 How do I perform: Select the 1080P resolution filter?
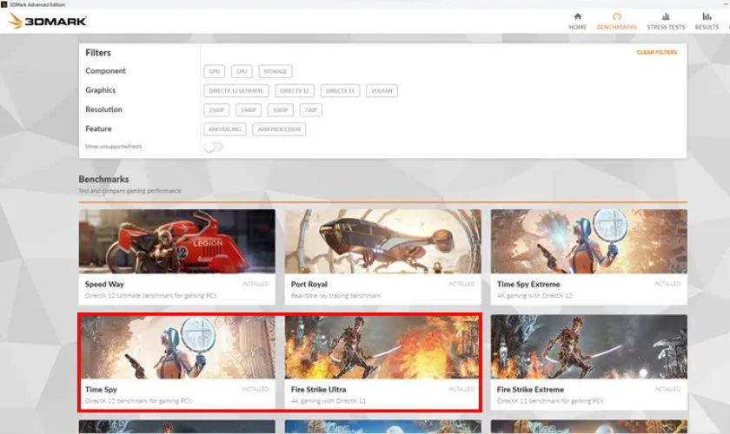point(280,110)
